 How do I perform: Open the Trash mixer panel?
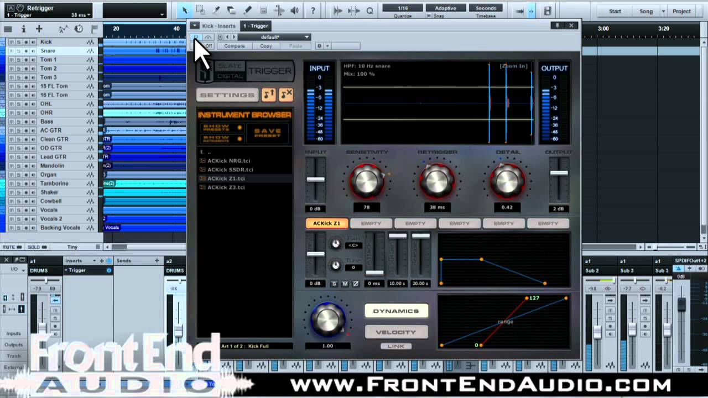[14, 356]
